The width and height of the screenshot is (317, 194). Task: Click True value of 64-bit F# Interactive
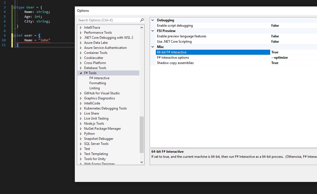tap(275, 52)
